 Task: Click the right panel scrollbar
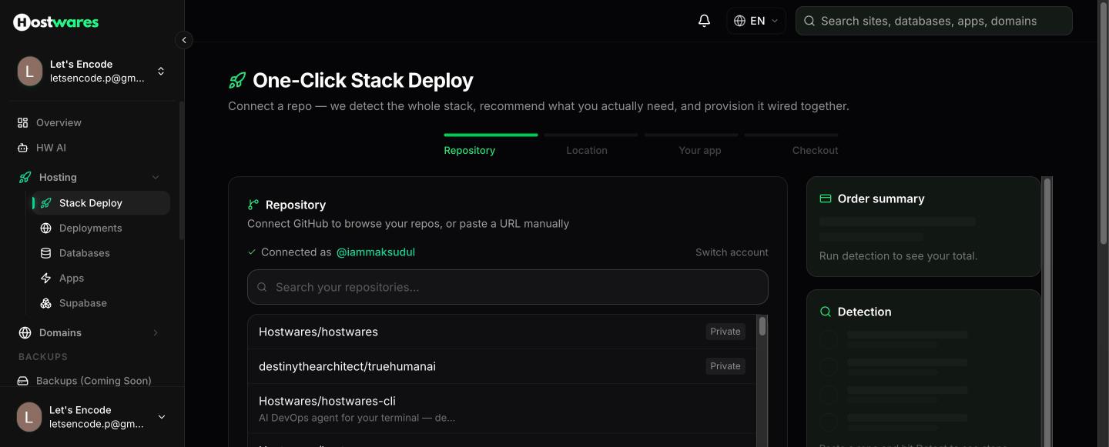1047,312
